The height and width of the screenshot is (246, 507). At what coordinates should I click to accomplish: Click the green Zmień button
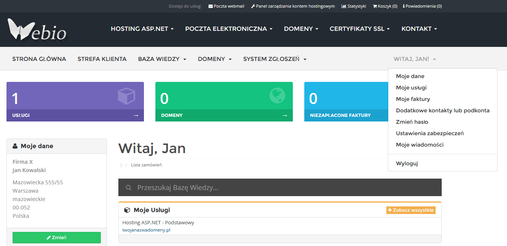tap(57, 237)
